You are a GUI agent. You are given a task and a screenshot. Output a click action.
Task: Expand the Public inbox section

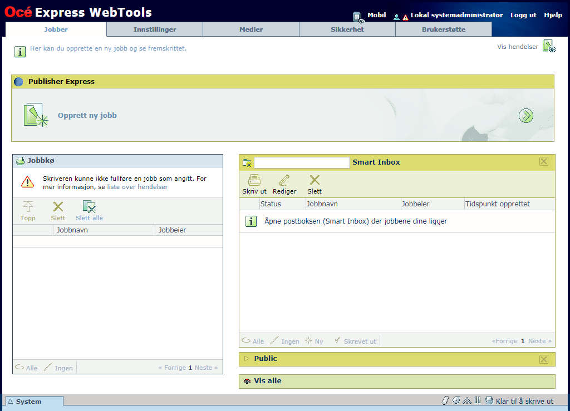coord(247,358)
